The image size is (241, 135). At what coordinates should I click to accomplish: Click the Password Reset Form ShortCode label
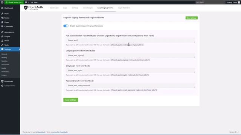point(79,81)
